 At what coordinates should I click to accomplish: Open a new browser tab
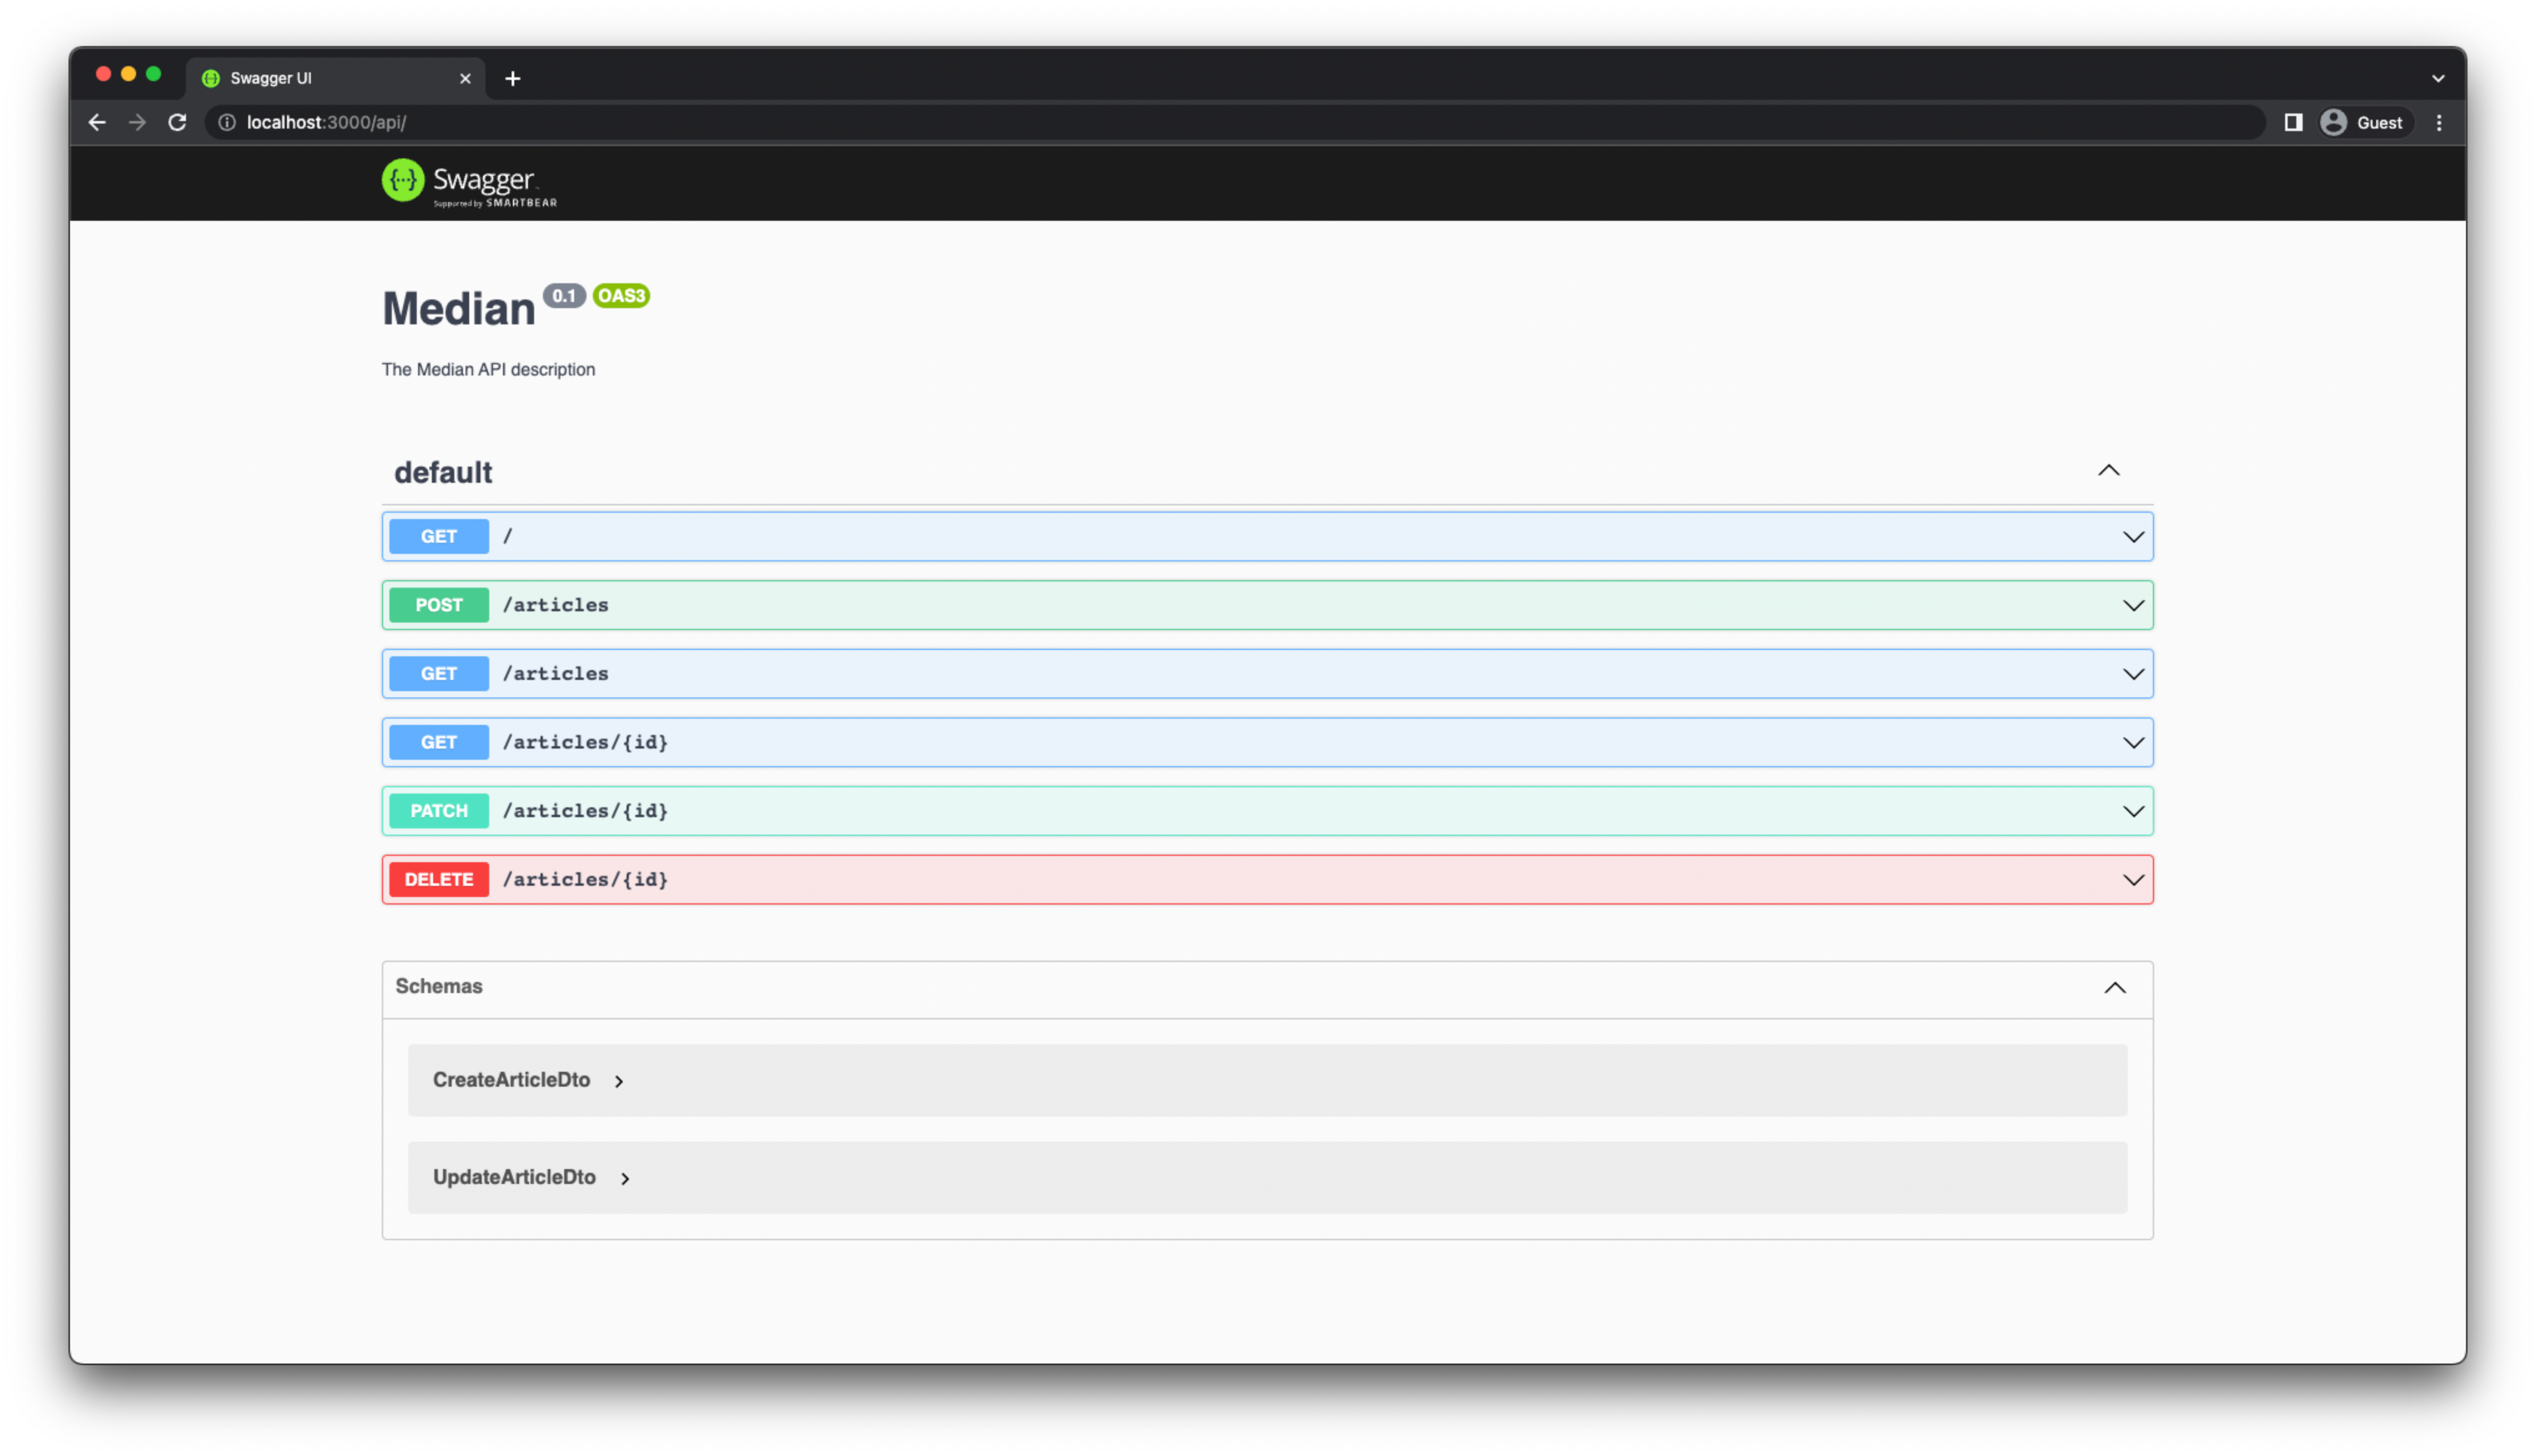(x=512, y=78)
